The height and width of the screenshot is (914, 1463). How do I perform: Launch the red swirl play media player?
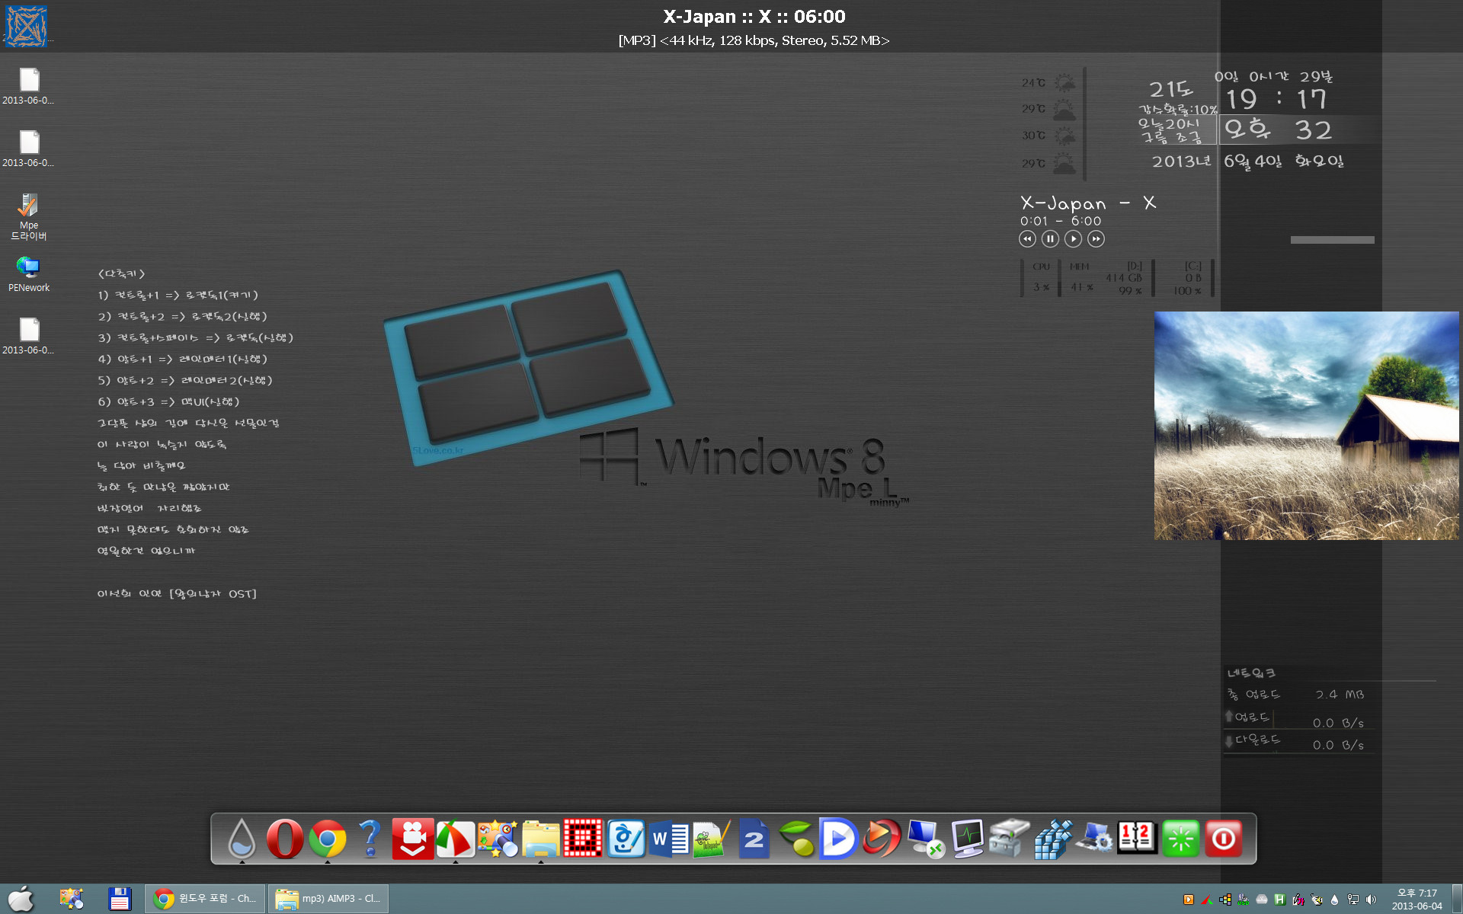coord(882,839)
